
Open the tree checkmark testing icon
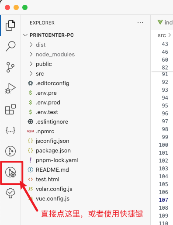(10, 193)
